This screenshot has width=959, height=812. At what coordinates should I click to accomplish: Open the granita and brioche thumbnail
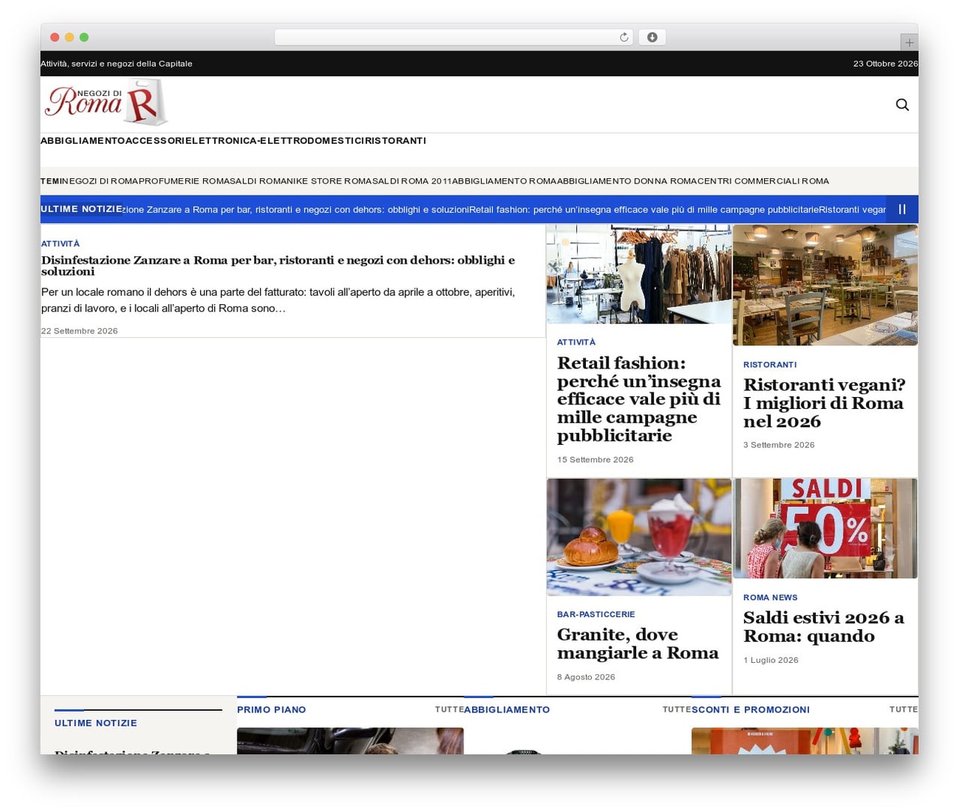639,537
